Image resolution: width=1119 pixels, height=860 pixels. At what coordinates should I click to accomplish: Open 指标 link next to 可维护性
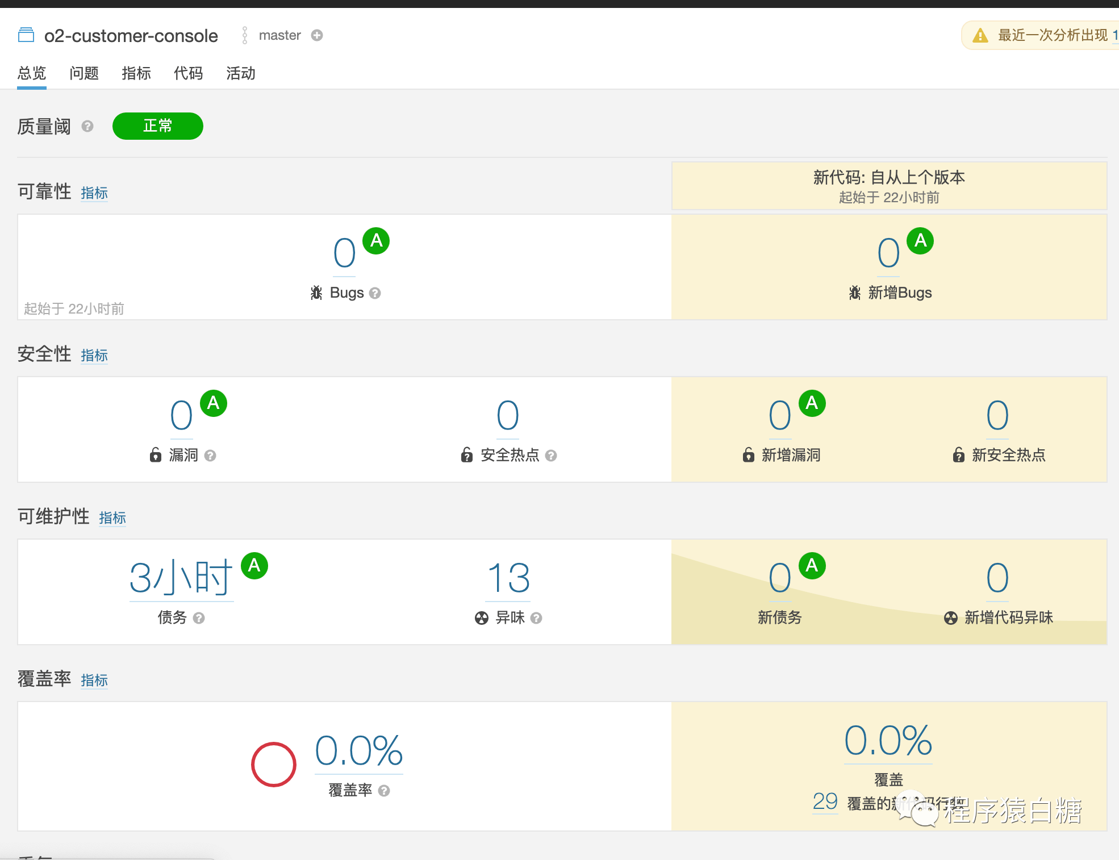[x=112, y=518]
